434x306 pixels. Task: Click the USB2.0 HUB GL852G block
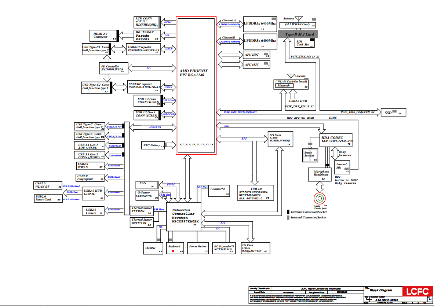click(x=93, y=194)
